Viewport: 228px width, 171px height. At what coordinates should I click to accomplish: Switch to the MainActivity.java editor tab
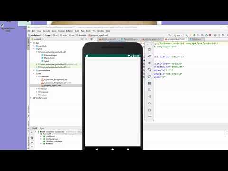point(130,39)
